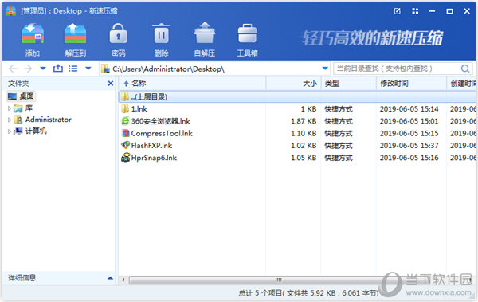Close the 文件夹 folder panel

click(111, 84)
